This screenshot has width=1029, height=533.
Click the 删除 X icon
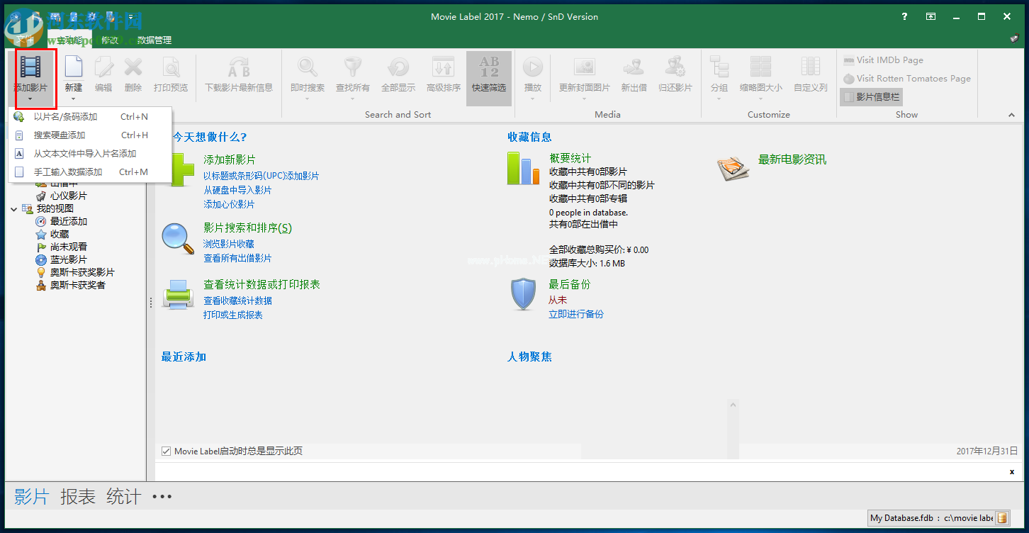[133, 67]
